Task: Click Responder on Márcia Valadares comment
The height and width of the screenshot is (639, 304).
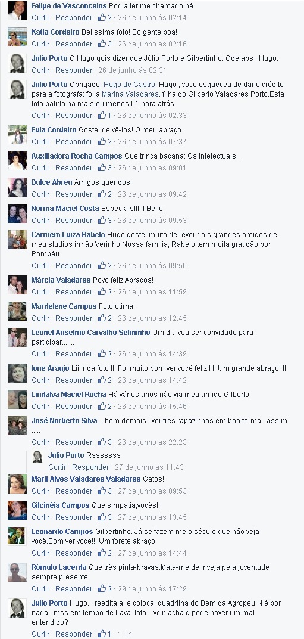Action: [74, 291]
